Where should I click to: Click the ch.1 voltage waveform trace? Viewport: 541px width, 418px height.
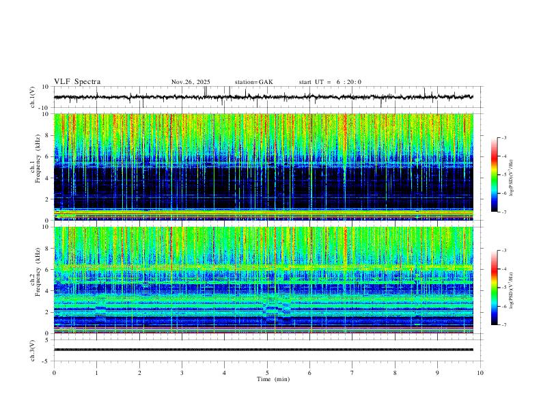pyautogui.click(x=263, y=97)
